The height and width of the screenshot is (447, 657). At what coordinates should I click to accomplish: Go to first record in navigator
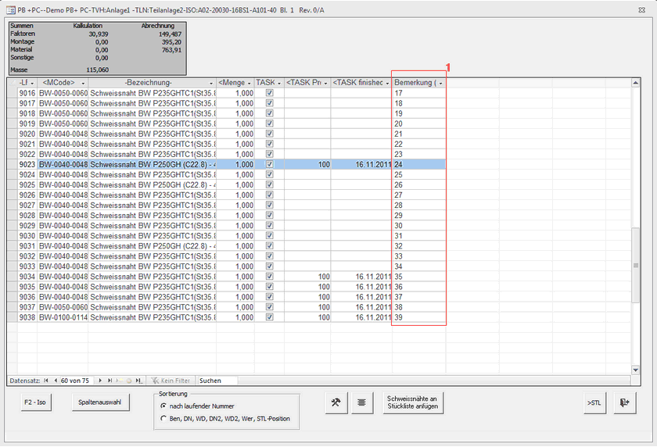(46, 381)
